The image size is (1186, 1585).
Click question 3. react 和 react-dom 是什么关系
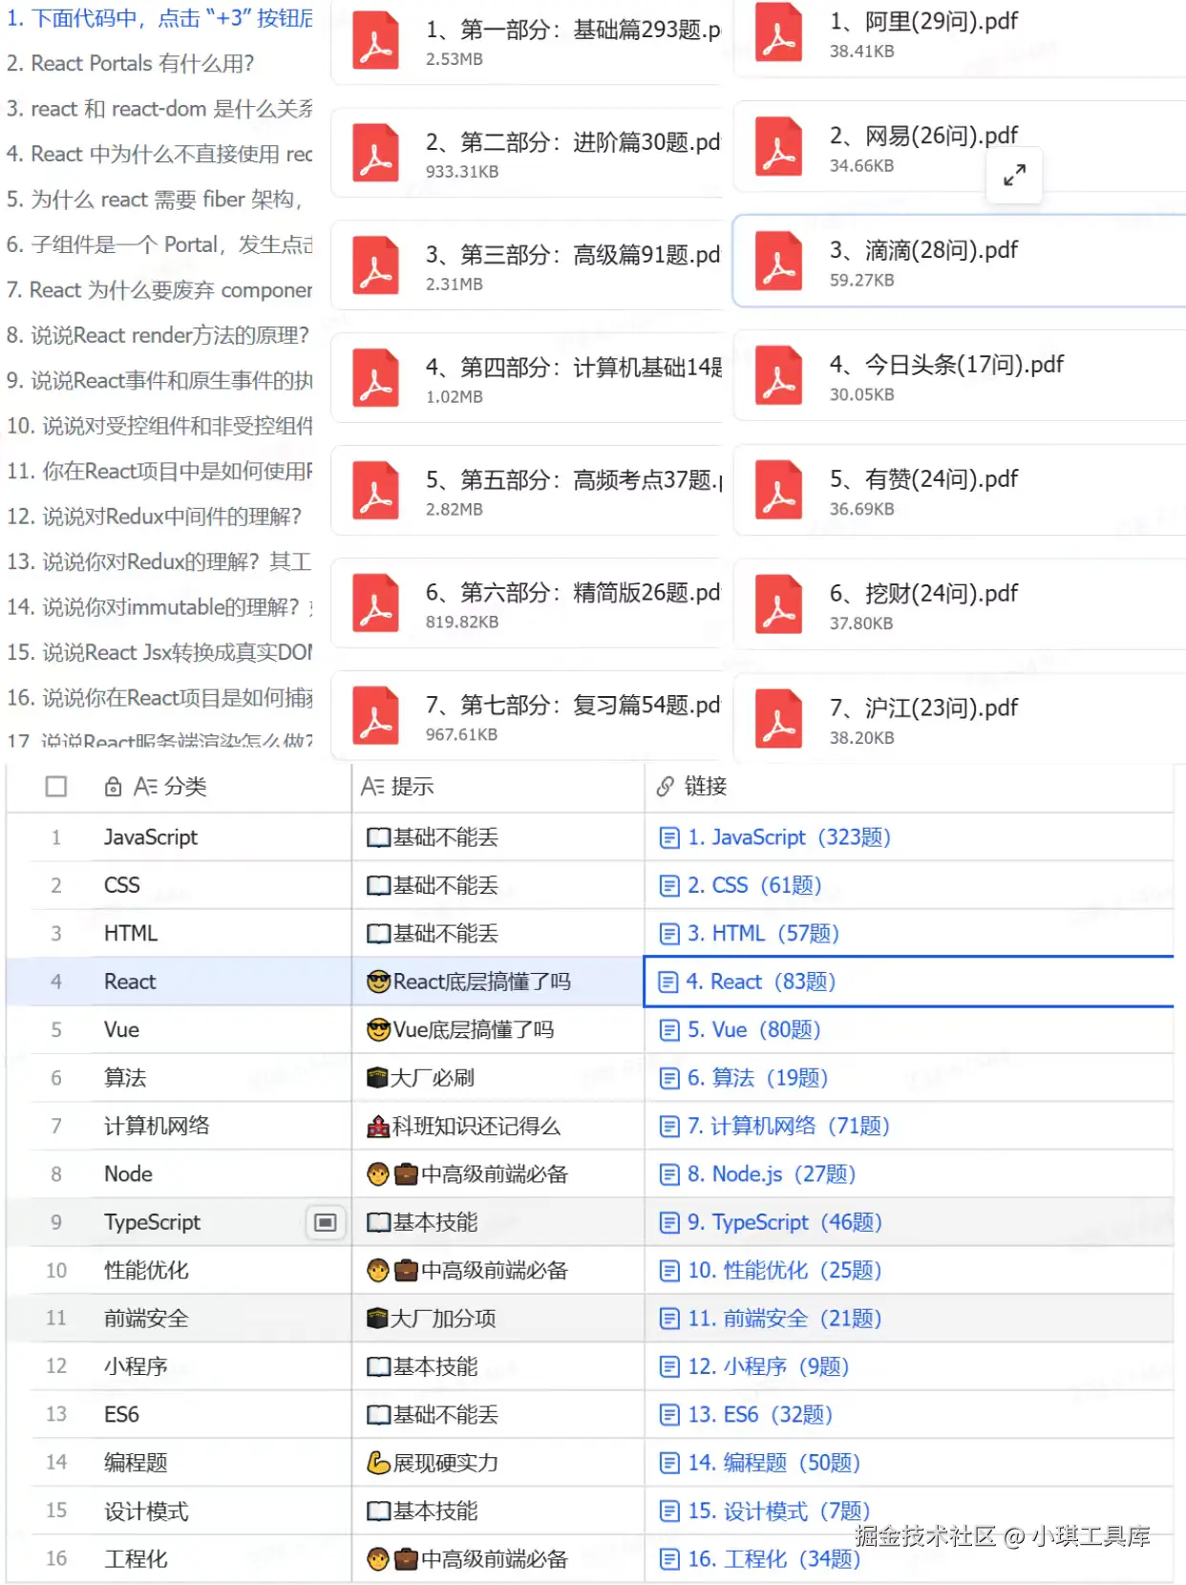tap(159, 109)
